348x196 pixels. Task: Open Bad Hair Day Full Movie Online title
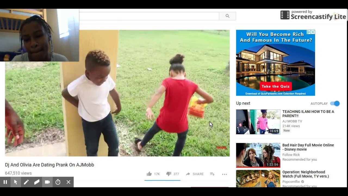308,147
